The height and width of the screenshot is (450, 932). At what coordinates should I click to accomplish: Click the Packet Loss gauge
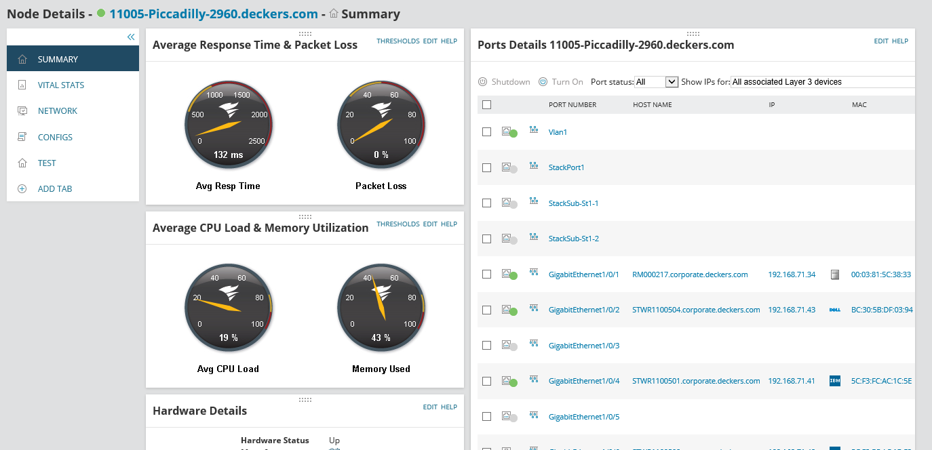click(381, 125)
